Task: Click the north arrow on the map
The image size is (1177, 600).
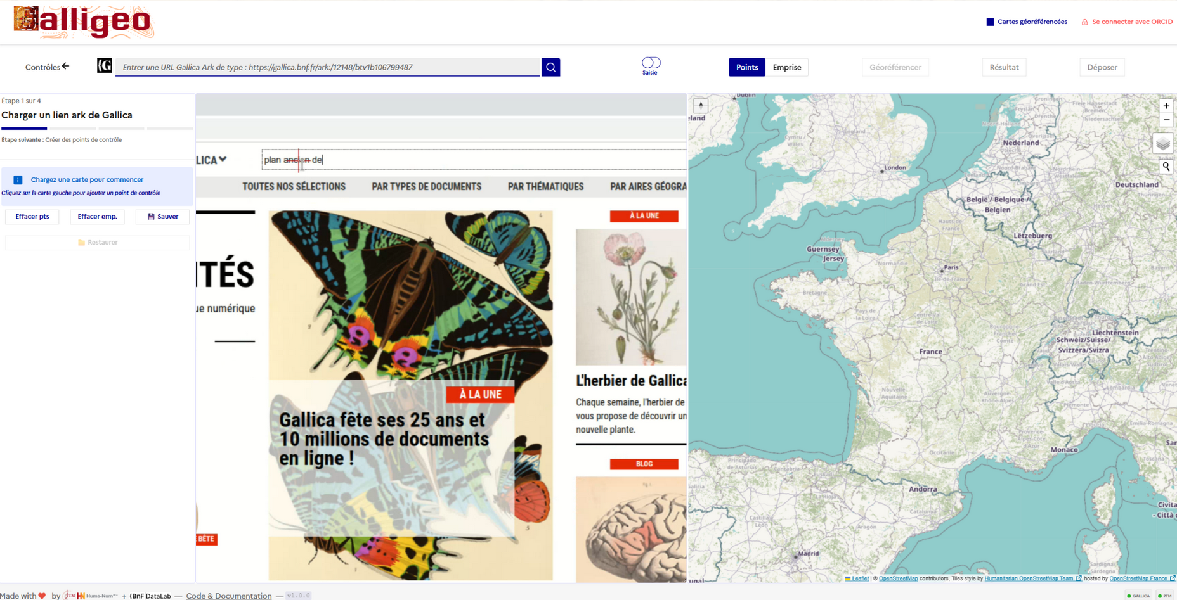Action: click(x=701, y=105)
